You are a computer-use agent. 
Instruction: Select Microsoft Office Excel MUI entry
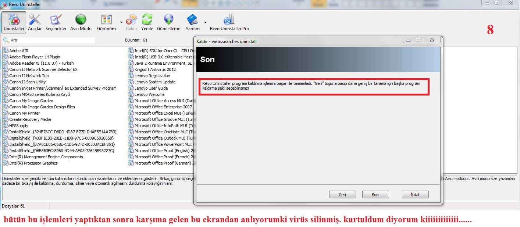161,113
